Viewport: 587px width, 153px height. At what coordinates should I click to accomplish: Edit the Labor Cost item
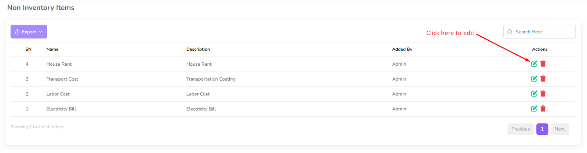(x=534, y=94)
